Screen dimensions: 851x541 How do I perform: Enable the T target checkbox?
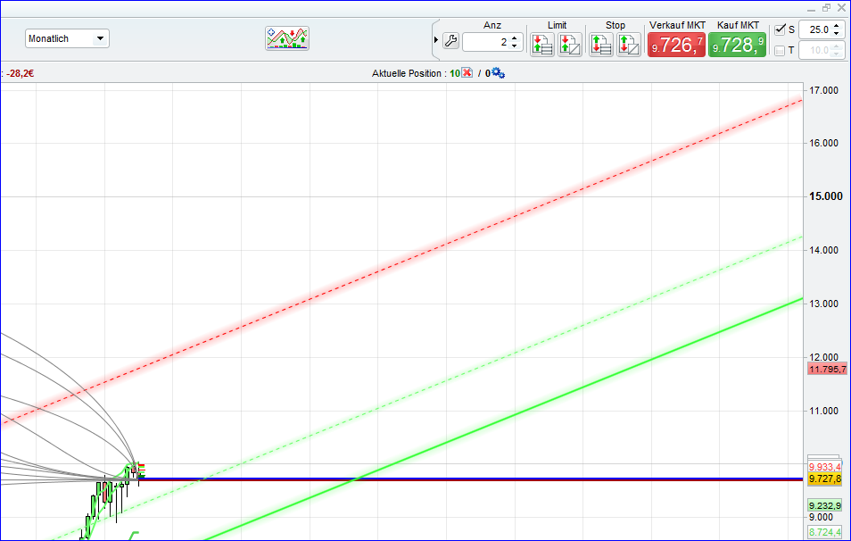tap(780, 51)
